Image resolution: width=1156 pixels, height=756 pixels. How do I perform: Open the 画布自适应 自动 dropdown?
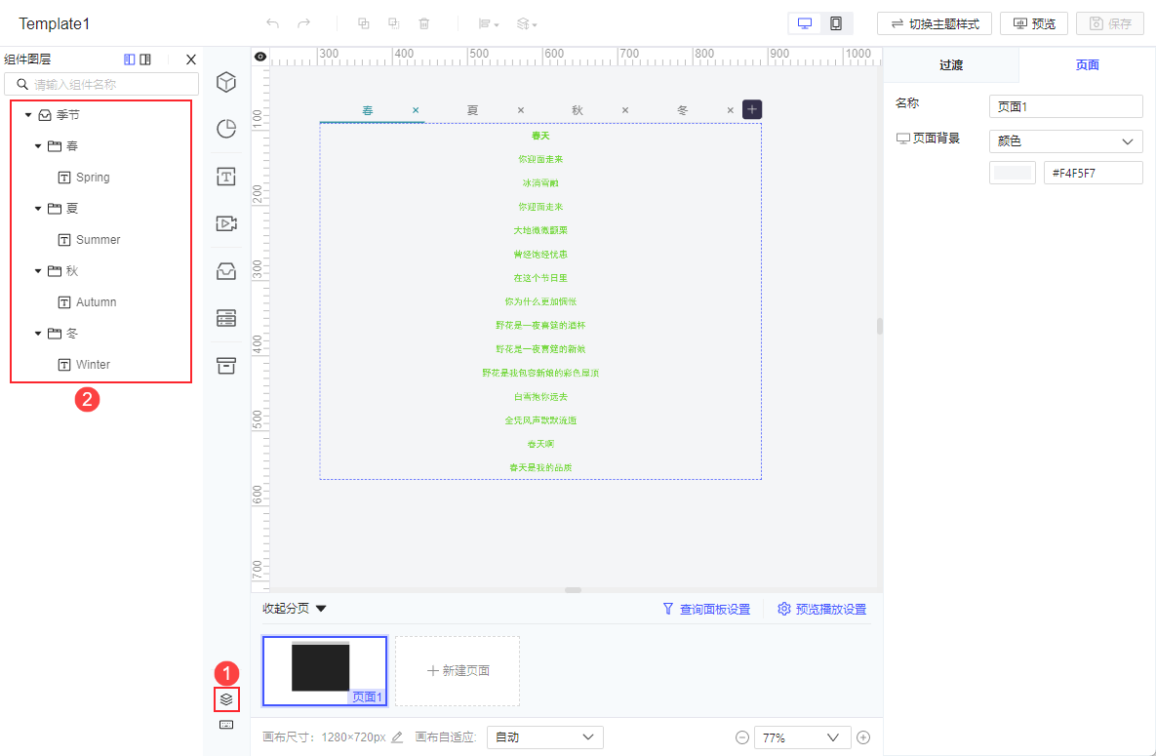click(544, 736)
